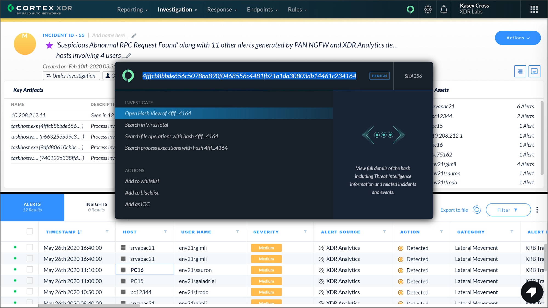This screenshot has height=308, width=548.
Task: Select Search process executions with hash
Action: [176, 148]
